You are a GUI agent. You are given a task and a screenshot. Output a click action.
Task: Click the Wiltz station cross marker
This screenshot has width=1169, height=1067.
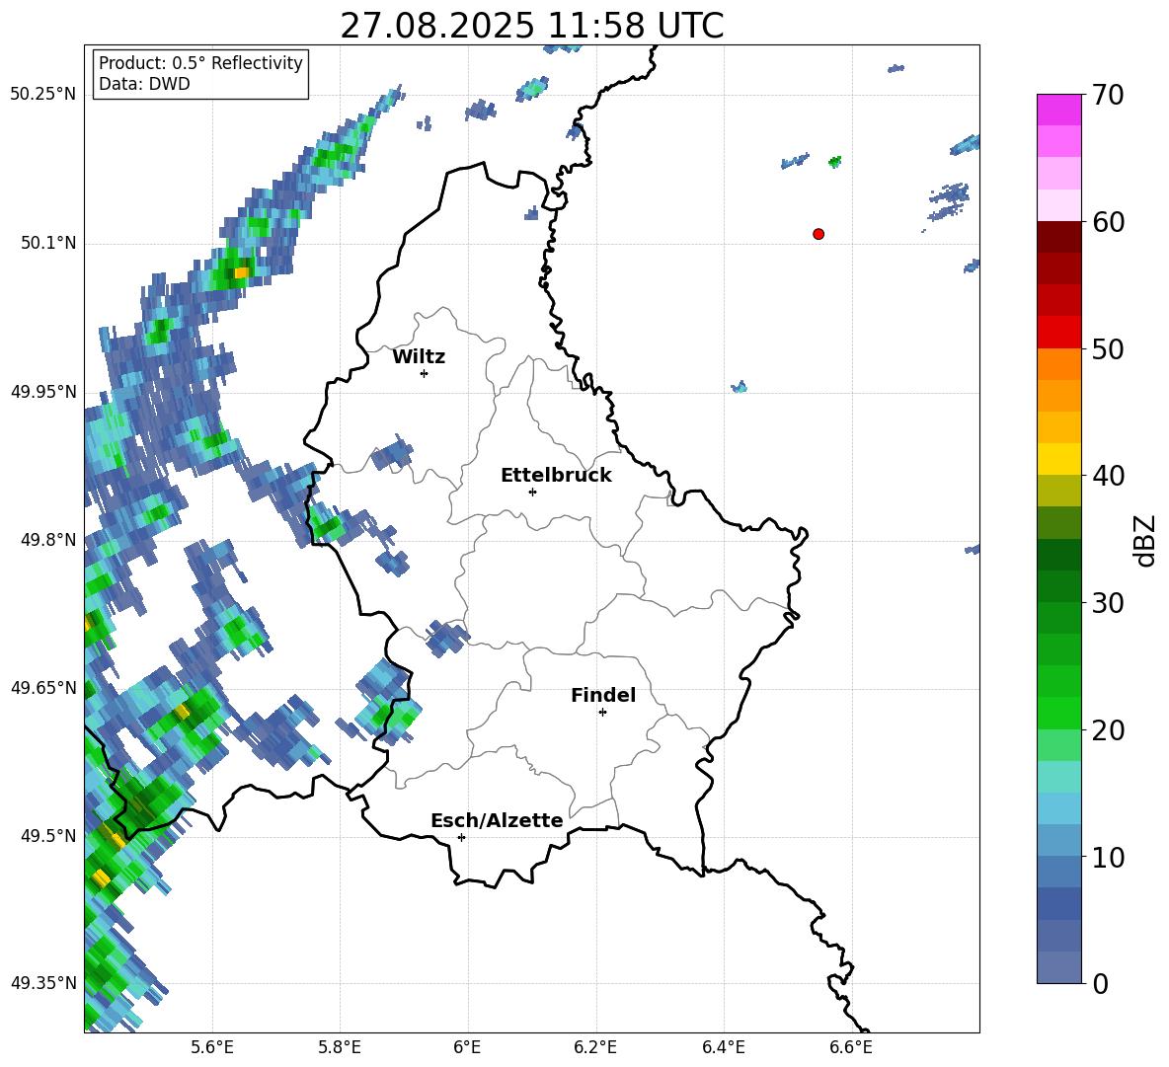coord(424,373)
